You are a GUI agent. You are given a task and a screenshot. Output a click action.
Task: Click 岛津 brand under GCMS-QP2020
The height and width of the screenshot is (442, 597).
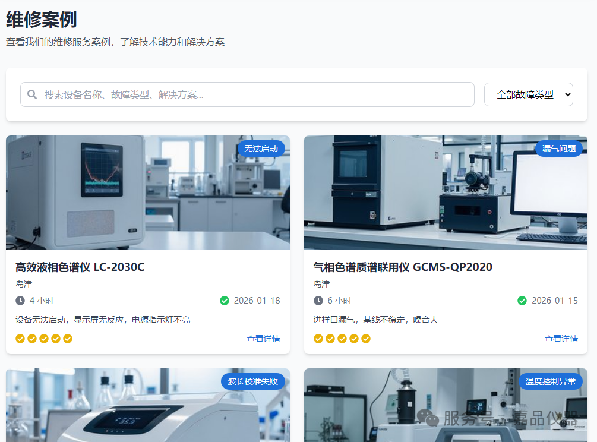coord(322,284)
